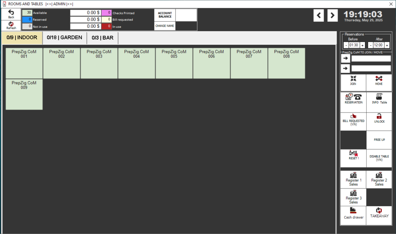
Task: Decrease the After reservation time
Action: click(370, 45)
